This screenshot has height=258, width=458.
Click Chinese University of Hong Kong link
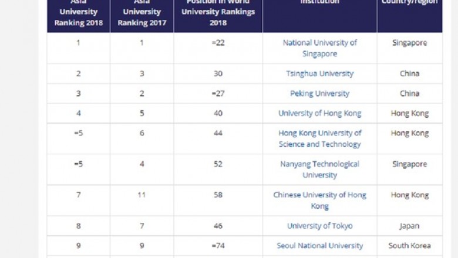click(x=319, y=201)
